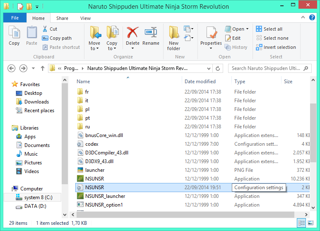Click the Copy icon in Clipboard group
The width and height of the screenshot is (320, 231).
click(14, 32)
